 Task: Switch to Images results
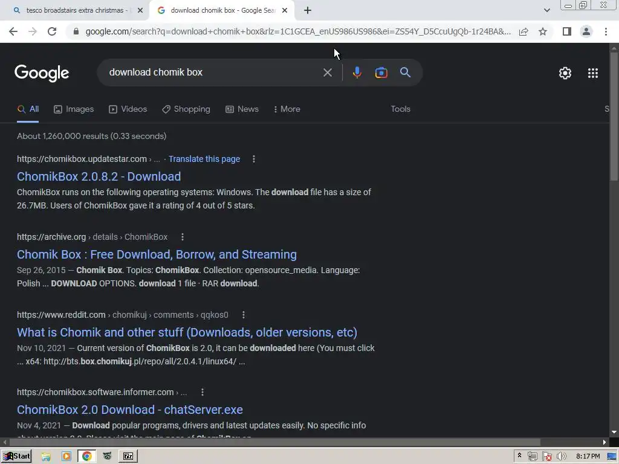pos(74,109)
